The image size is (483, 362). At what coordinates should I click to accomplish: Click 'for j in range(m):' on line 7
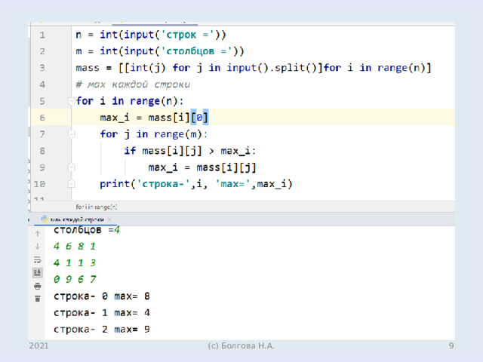coord(153,134)
